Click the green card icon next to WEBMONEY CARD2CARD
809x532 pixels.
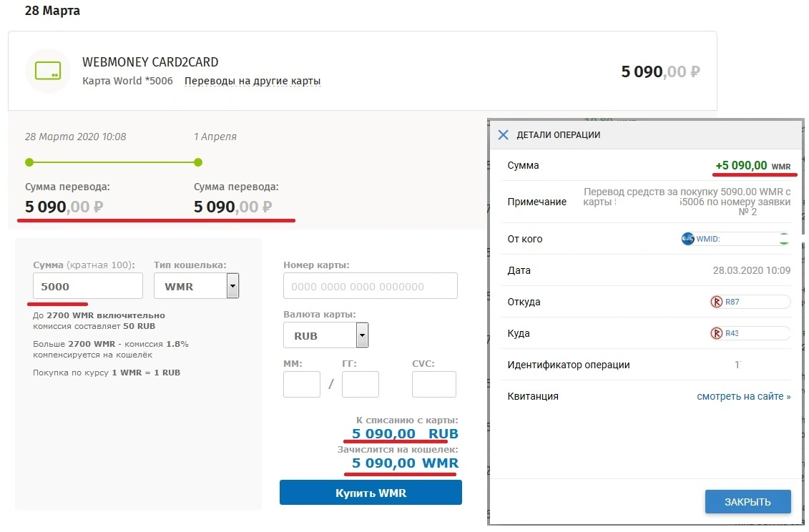tap(48, 71)
